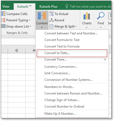Click the Tell me lightbulb icon
The height and width of the screenshot is (121, 114).
[67, 7]
